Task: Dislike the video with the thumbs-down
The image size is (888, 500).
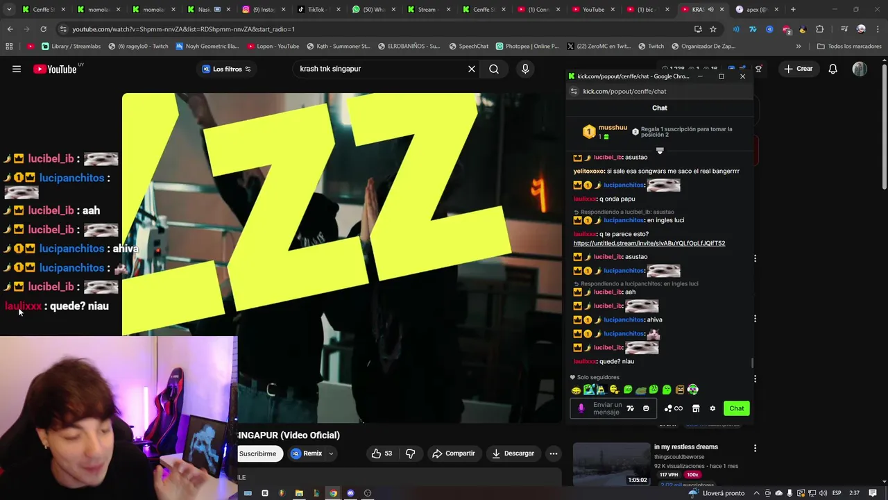Action: 410,453
